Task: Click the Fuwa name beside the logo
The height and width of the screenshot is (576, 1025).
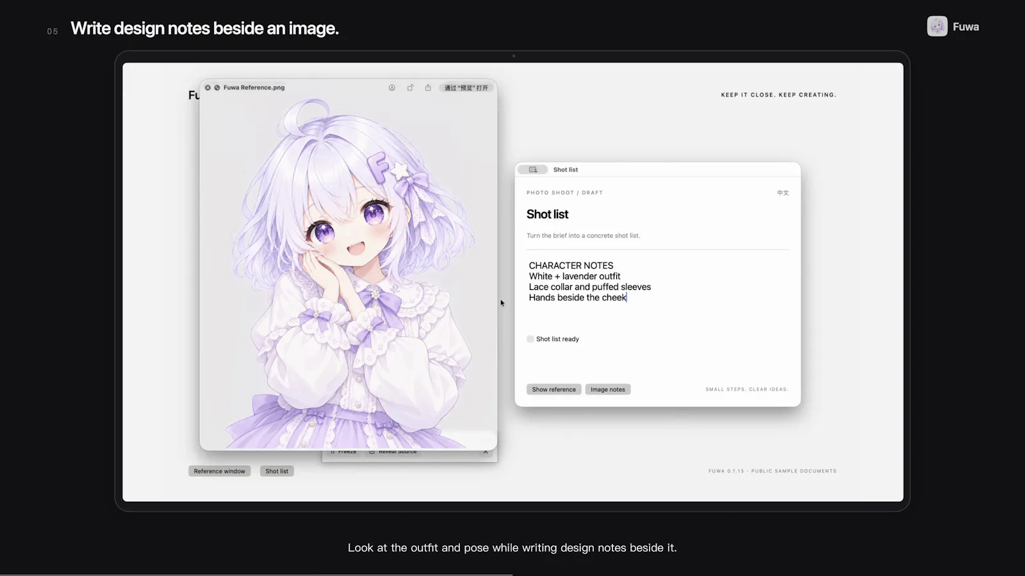Action: click(x=965, y=27)
